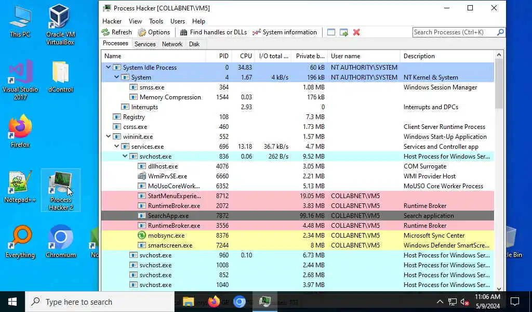
Task: Sort by Private bytes column header
Action: pos(310,56)
